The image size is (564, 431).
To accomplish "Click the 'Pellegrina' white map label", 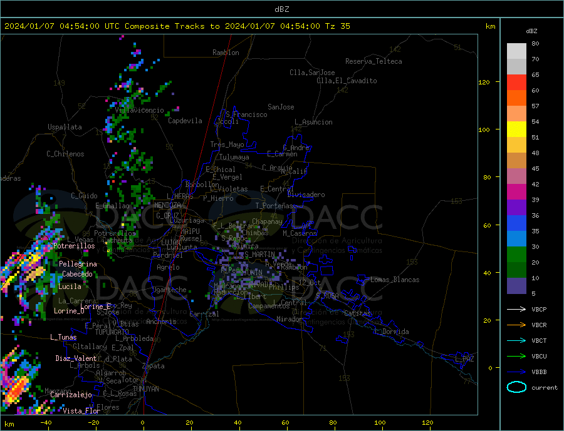I will [78, 264].
